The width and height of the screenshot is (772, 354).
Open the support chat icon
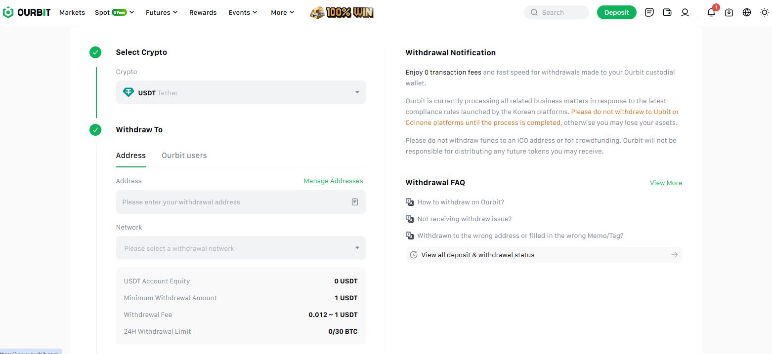tap(649, 12)
